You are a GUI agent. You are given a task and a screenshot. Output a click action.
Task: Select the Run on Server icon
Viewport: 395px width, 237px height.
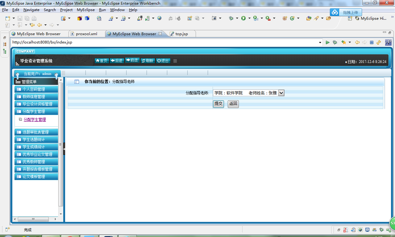pyautogui.click(x=147, y=19)
